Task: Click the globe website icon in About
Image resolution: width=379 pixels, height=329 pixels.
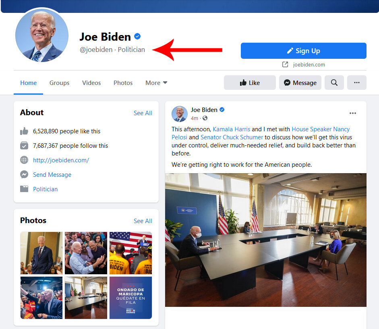Action: point(24,160)
